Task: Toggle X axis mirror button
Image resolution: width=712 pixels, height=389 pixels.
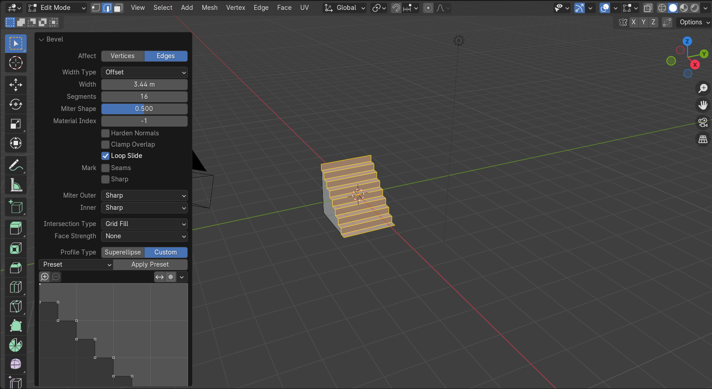Action: (634, 22)
